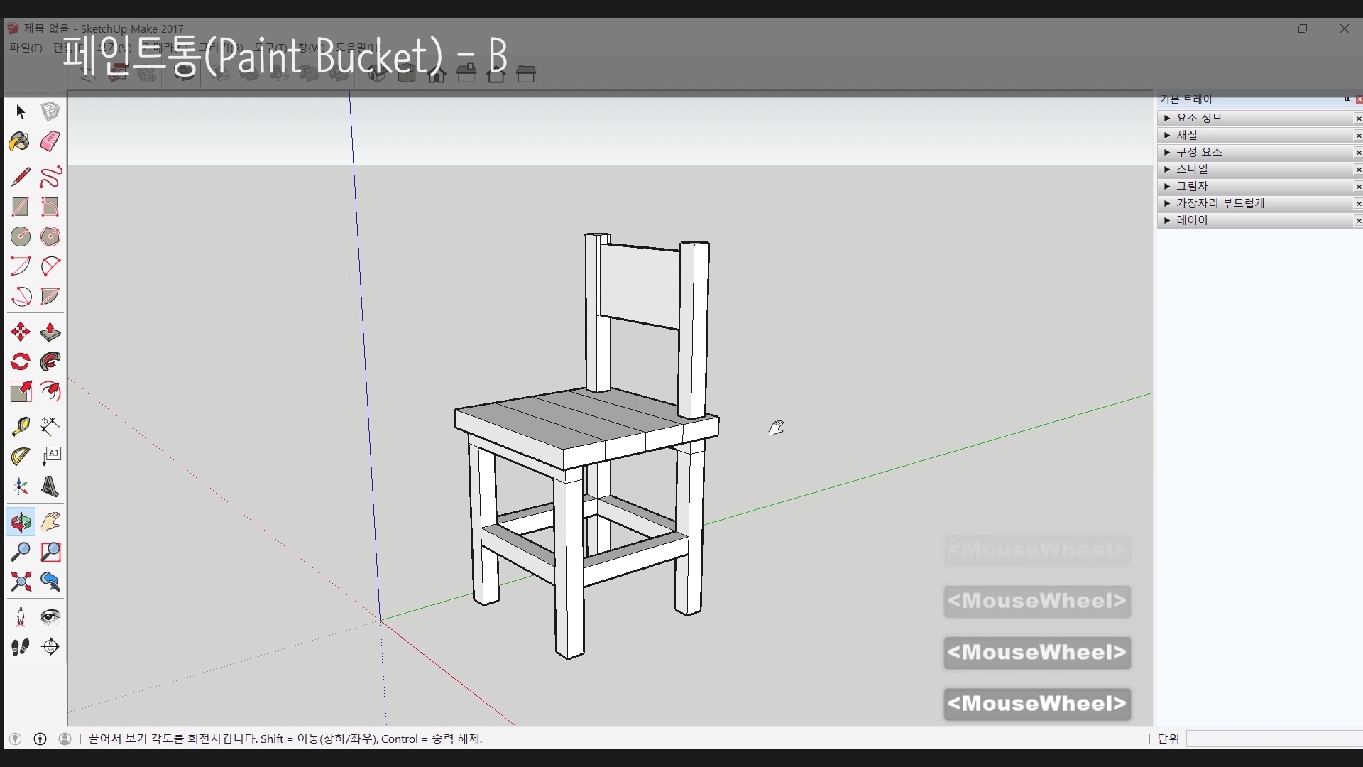
Task: Select the Paint Bucket tool
Action: pos(20,141)
